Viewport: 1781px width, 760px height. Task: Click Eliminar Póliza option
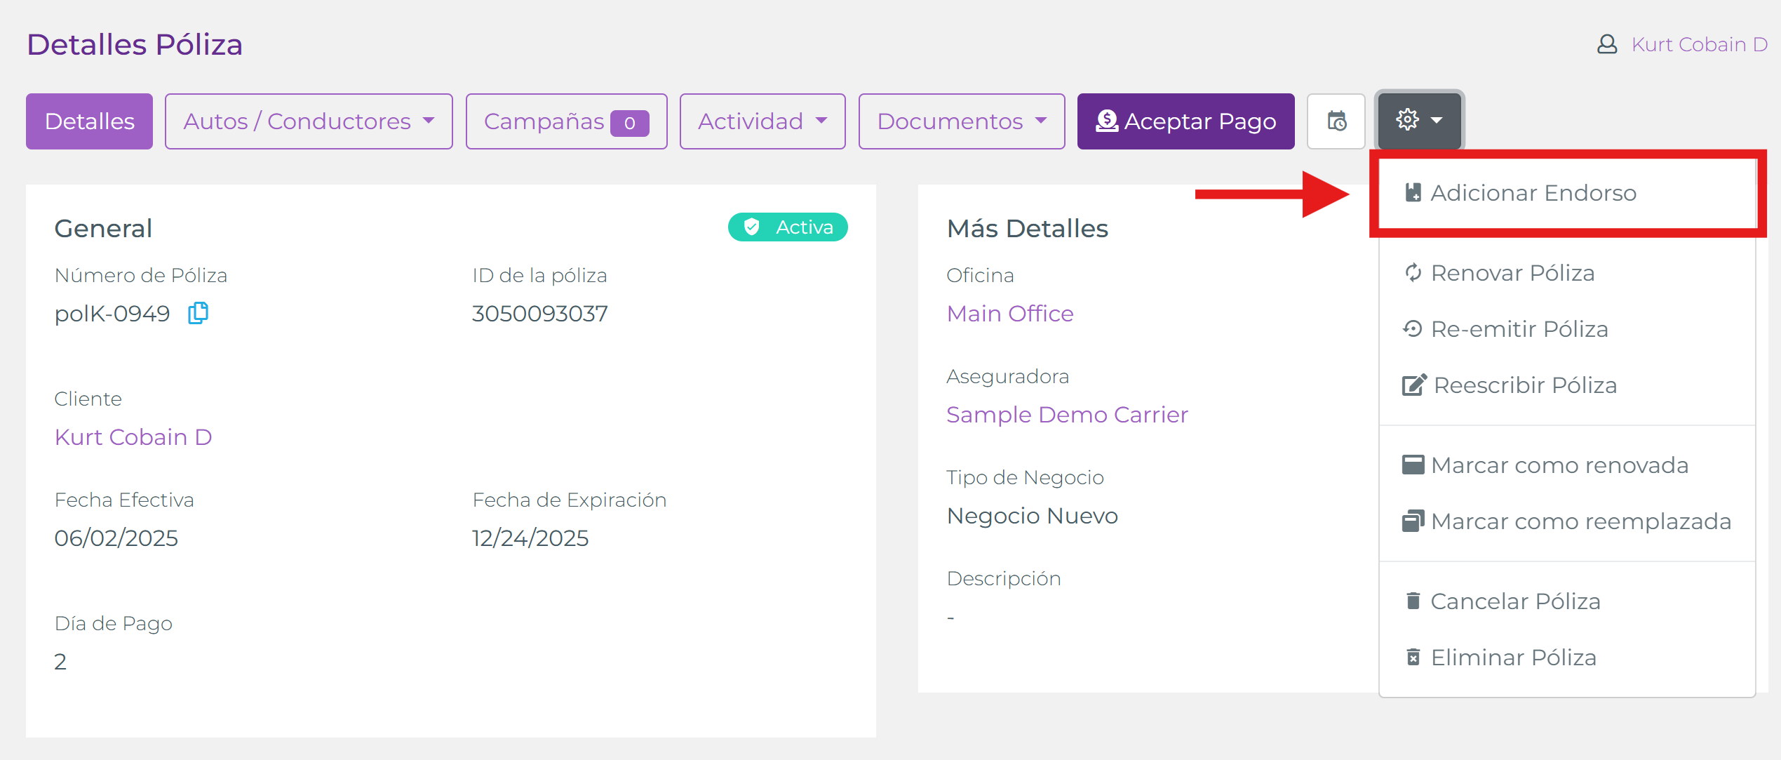coord(1513,658)
